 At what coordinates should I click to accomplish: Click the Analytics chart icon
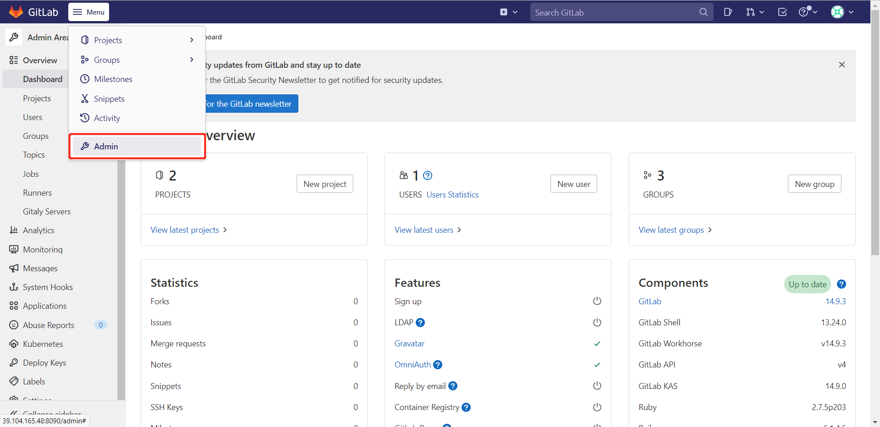(14, 230)
